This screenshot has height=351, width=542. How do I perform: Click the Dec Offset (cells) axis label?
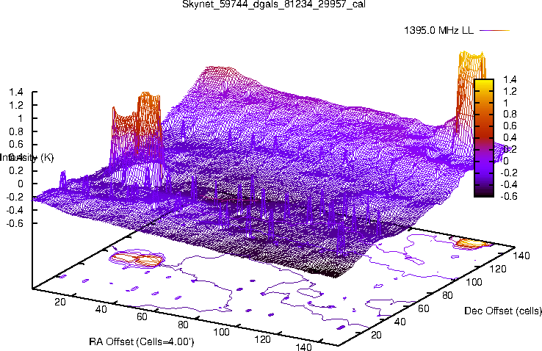point(503,311)
